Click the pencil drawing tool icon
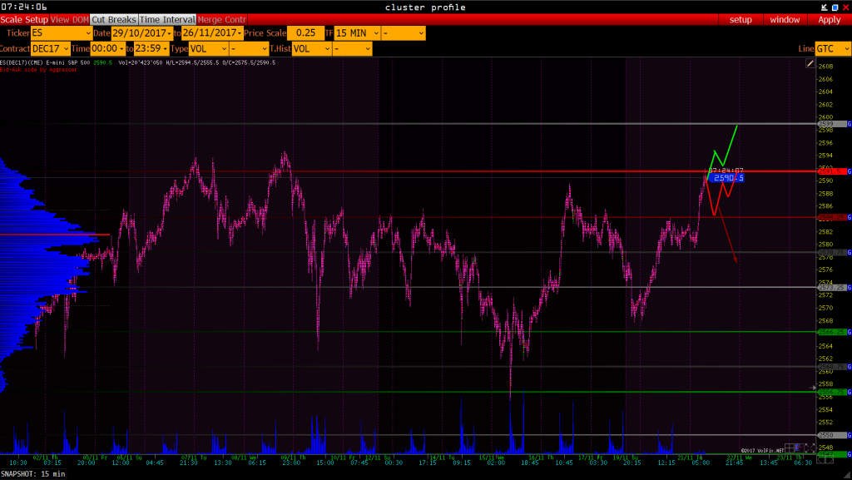852x480 pixels. coord(810,63)
